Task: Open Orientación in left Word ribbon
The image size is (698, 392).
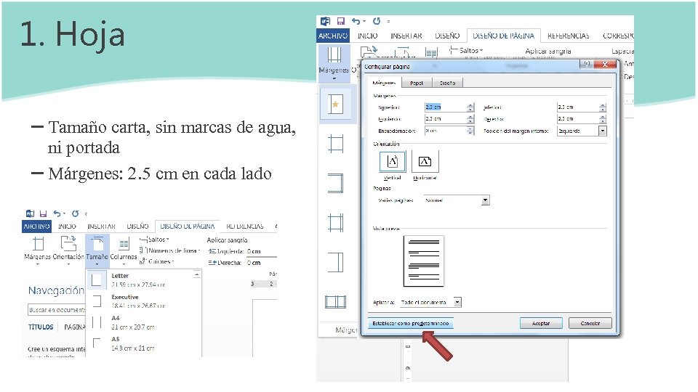Action: [x=68, y=250]
